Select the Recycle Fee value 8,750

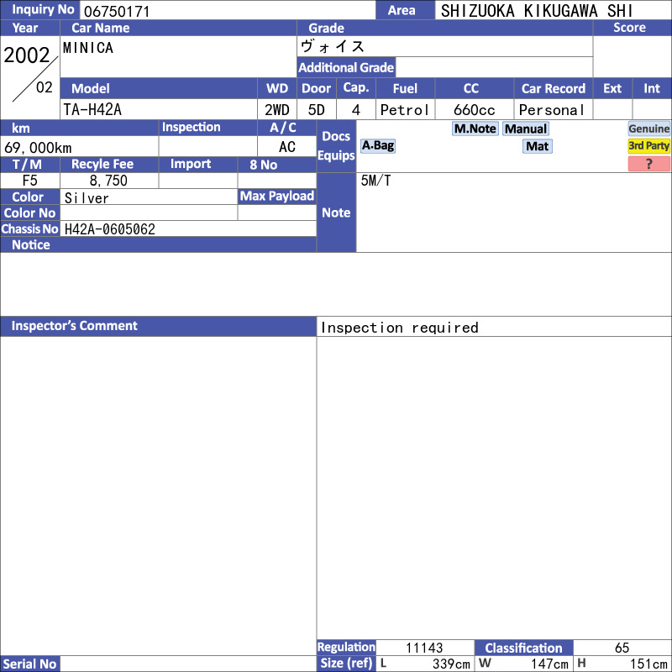[108, 181]
